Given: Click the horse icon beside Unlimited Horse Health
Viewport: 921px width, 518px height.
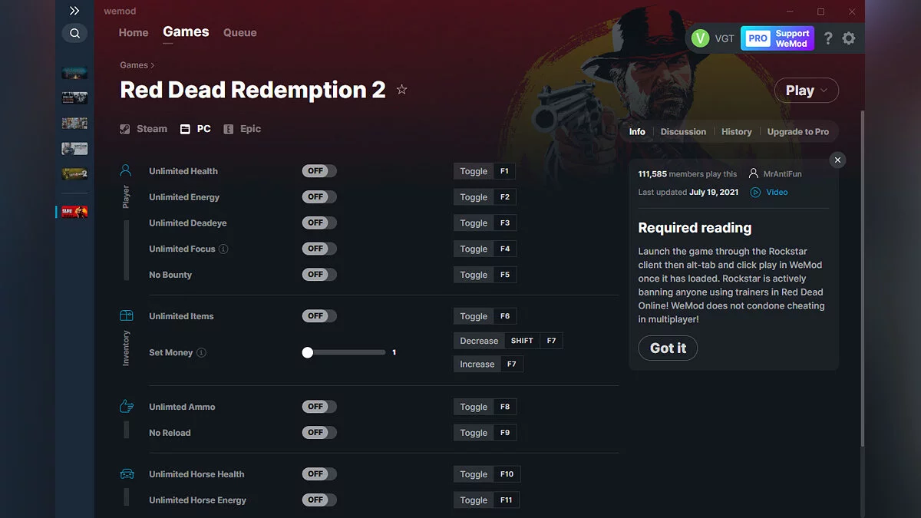Looking at the screenshot, I should point(126,473).
